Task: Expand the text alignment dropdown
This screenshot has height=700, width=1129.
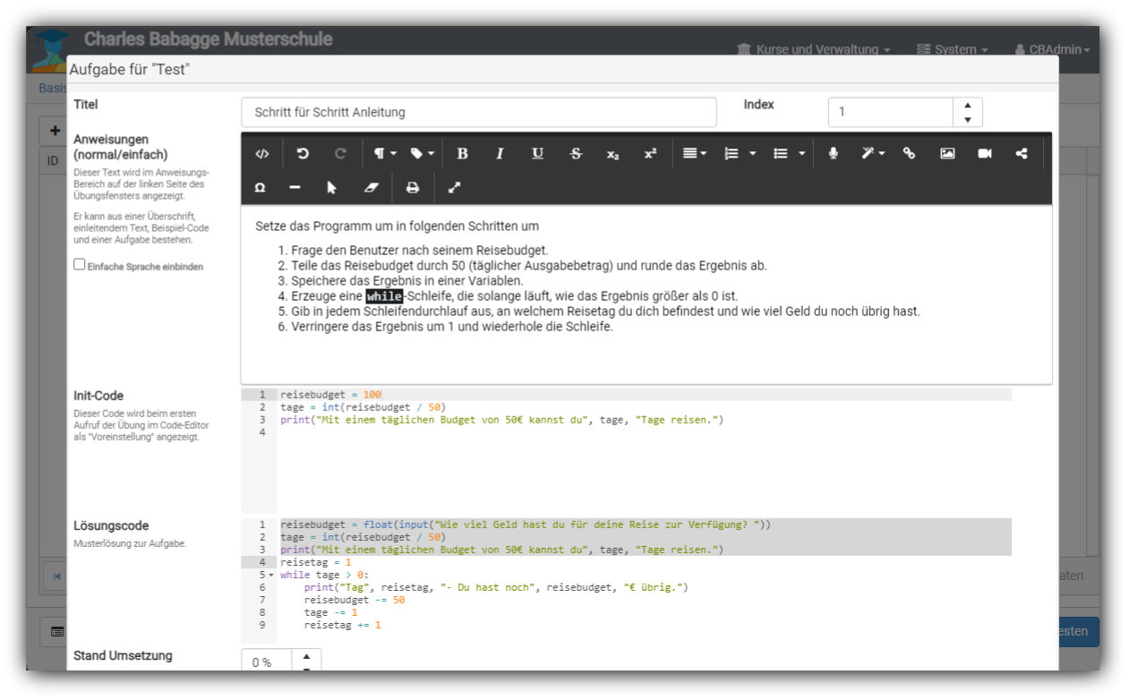Action: click(x=694, y=154)
